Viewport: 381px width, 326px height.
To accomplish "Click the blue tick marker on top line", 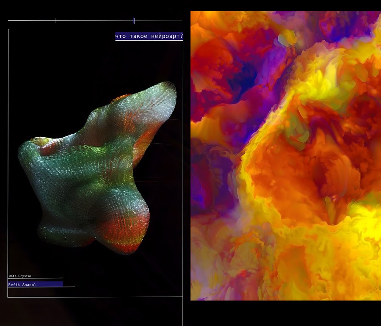I will click(x=134, y=21).
